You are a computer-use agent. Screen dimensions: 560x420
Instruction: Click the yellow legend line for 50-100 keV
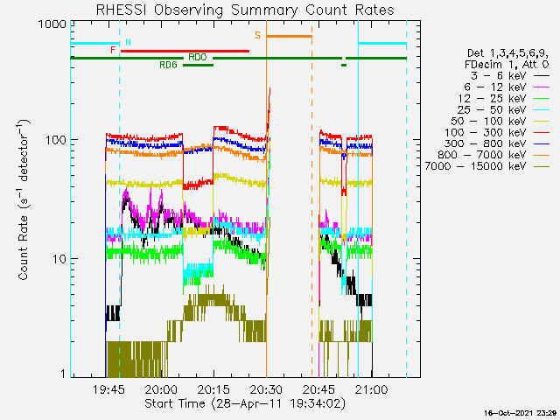542,121
